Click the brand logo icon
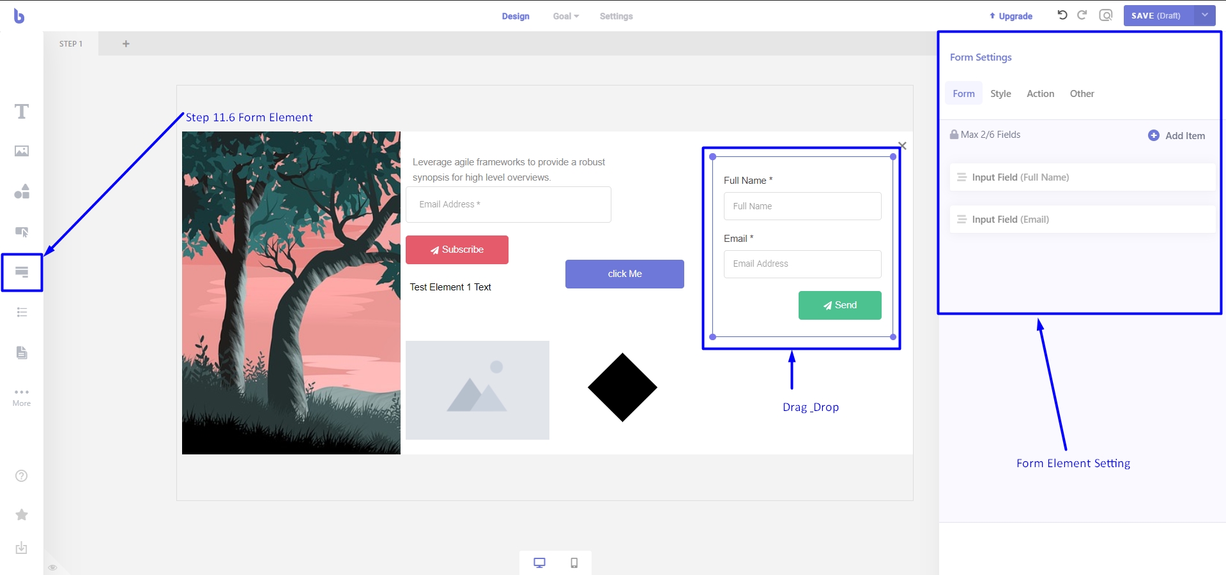This screenshot has width=1226, height=575. (19, 16)
